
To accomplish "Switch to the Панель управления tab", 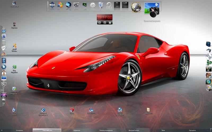I will 106,130.
